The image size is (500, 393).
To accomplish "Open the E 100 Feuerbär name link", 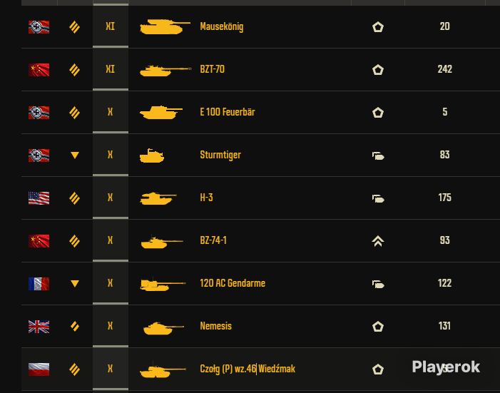I will point(228,112).
